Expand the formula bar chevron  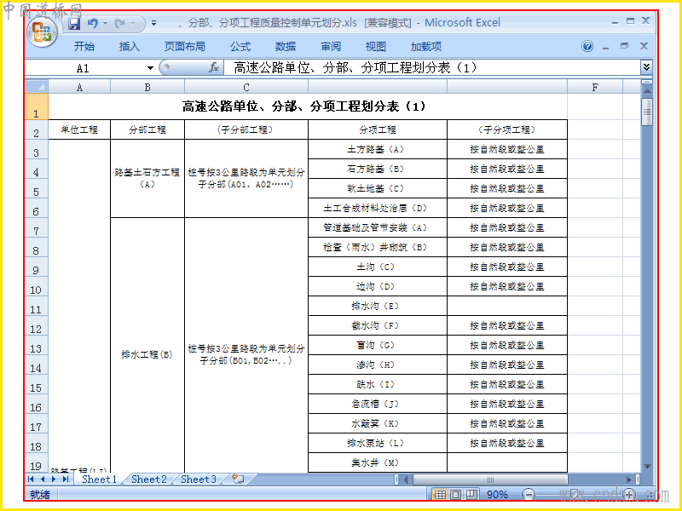click(x=647, y=67)
